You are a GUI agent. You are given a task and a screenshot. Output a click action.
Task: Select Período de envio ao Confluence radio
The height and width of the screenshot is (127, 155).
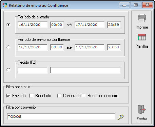(x=8, y=47)
